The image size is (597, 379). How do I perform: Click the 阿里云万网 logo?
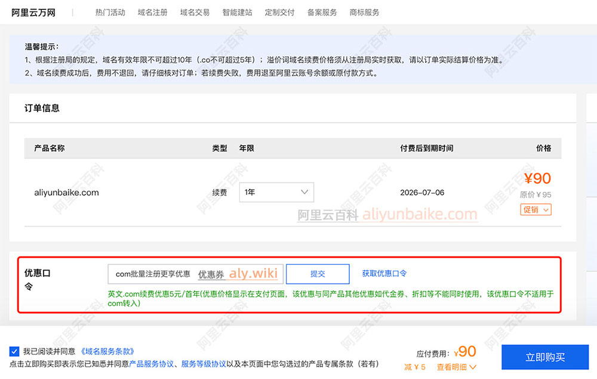(33, 12)
